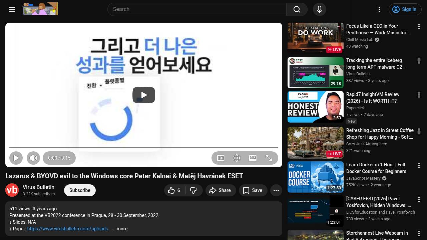Start voice search with the microphone
This screenshot has height=240, width=427.
(x=320, y=9)
